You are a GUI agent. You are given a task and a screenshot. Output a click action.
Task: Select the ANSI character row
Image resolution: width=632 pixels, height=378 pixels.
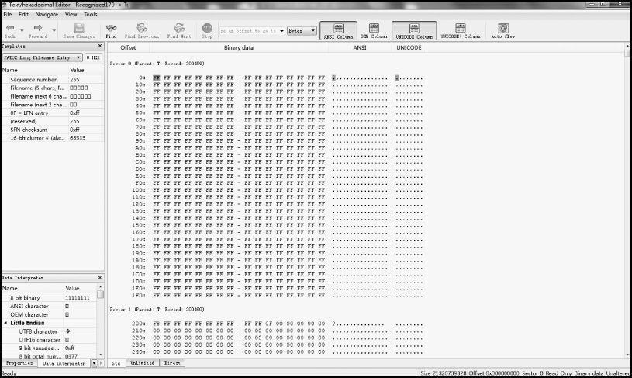[x=49, y=306]
